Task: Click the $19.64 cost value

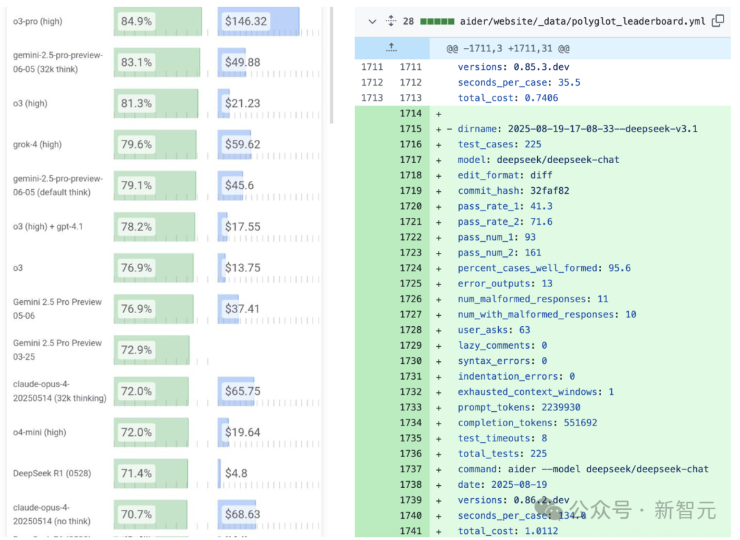Action: click(243, 432)
